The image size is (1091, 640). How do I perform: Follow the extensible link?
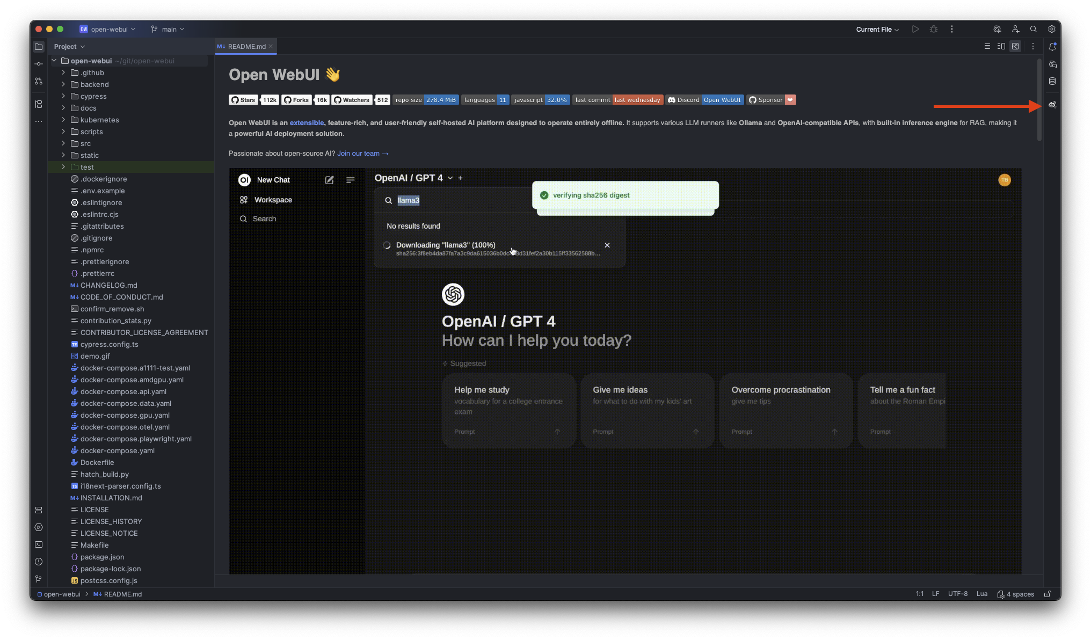tap(307, 123)
